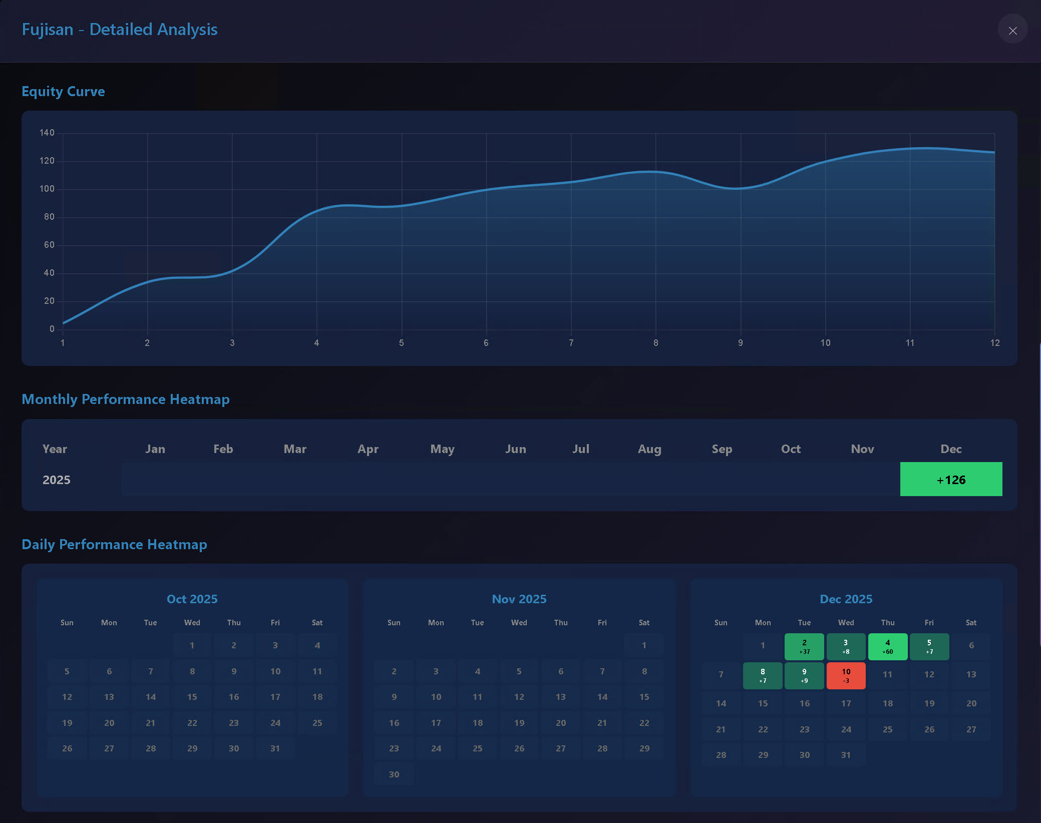Click Dec 1 day cell
Viewport: 1041px width, 823px height.
click(763, 645)
